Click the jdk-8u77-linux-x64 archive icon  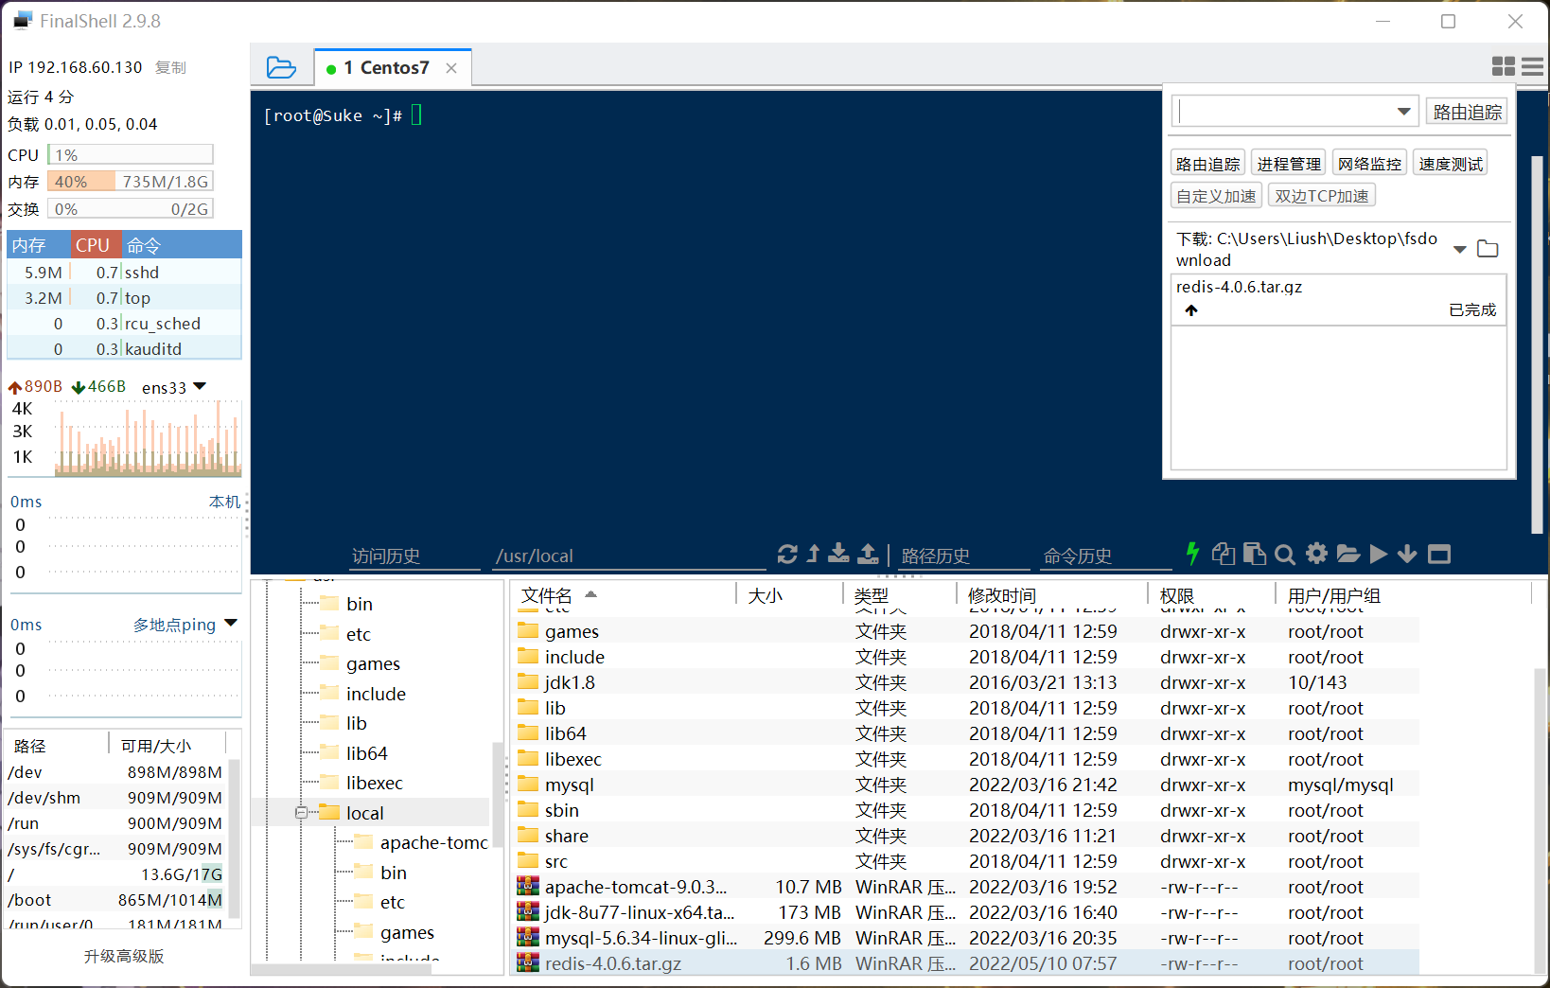tap(528, 912)
